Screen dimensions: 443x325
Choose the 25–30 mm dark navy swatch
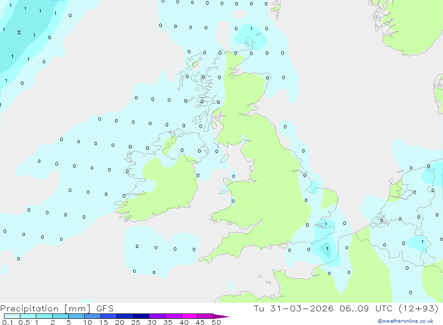[141, 316]
